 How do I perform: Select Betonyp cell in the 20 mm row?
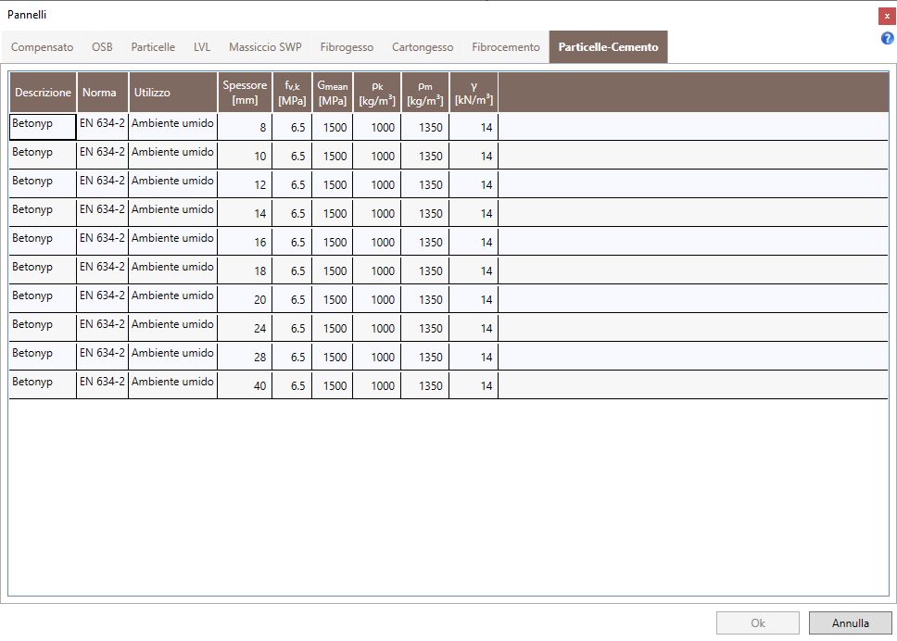43,299
